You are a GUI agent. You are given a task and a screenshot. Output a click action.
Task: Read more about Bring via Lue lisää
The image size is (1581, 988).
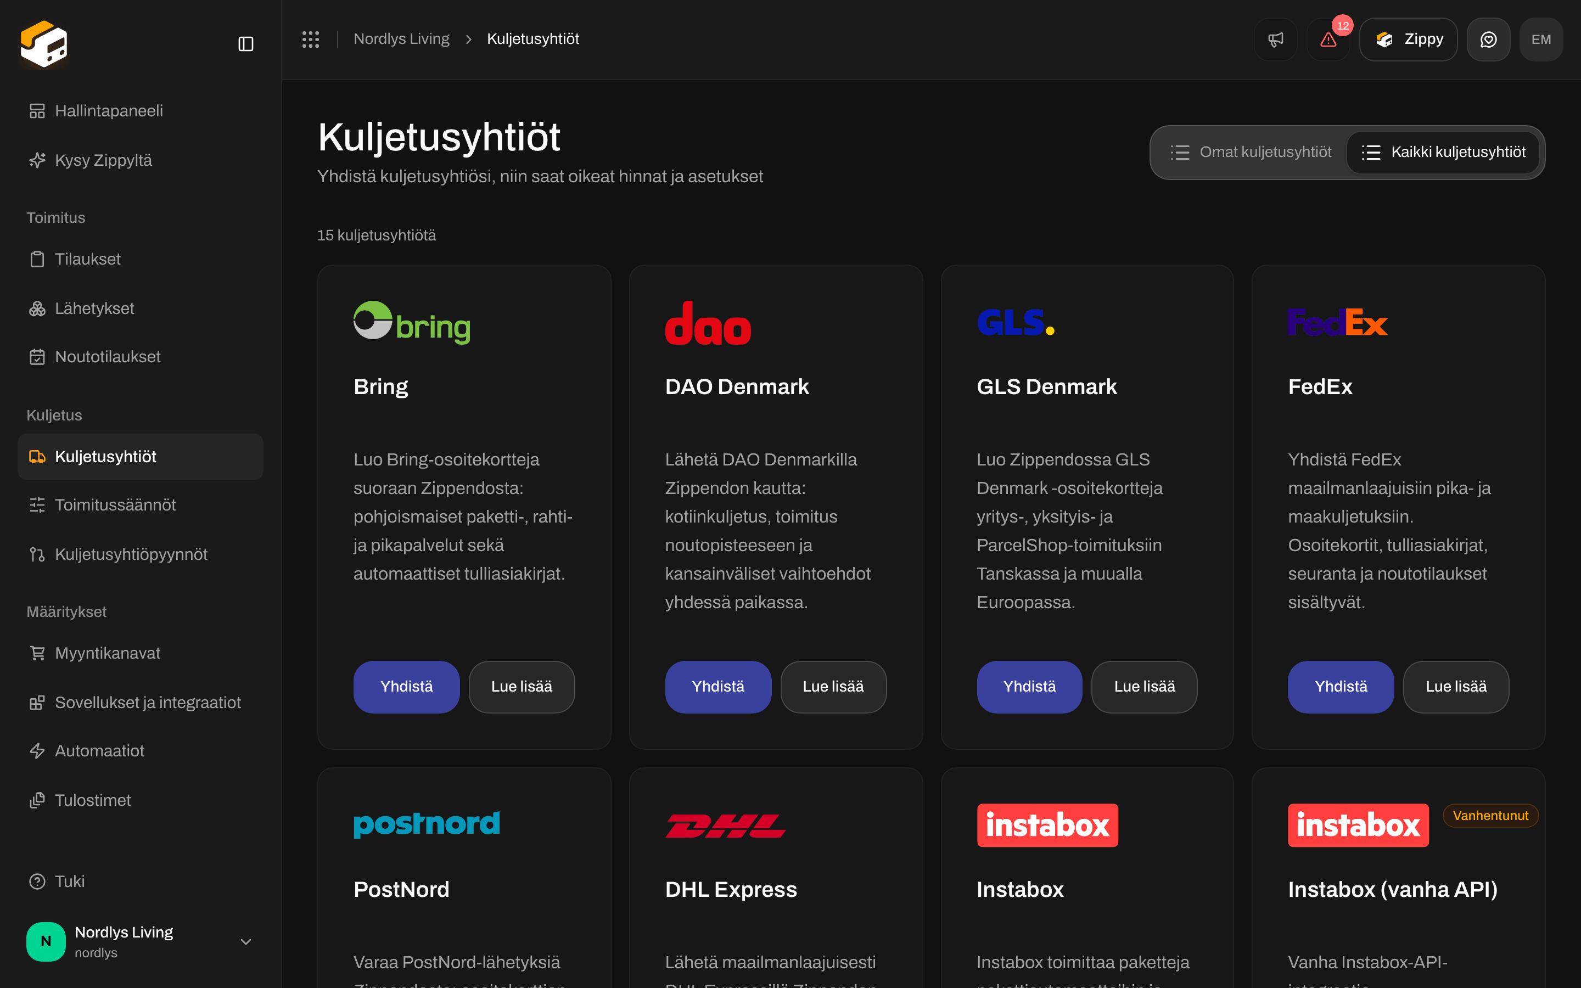click(522, 687)
